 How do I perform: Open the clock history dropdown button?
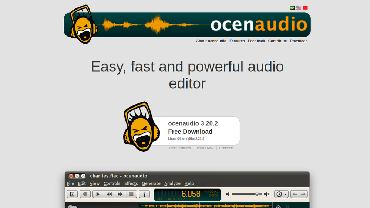tap(281, 194)
